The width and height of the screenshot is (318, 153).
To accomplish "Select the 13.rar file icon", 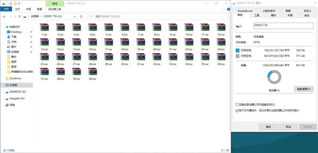I will [x=44, y=42].
